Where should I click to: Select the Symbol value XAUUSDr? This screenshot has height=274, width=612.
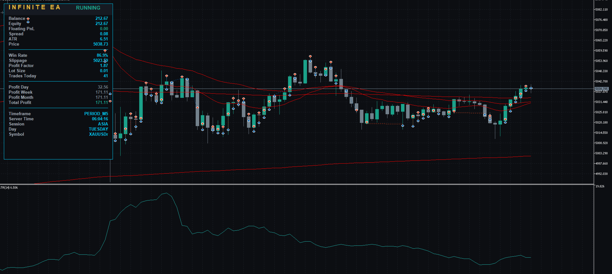click(98, 134)
